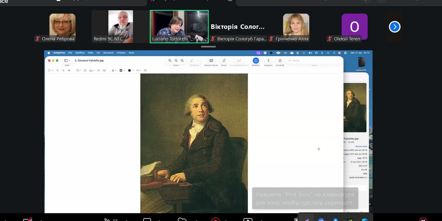Toggle the Modifica markup toolbar button

tap(256, 60)
